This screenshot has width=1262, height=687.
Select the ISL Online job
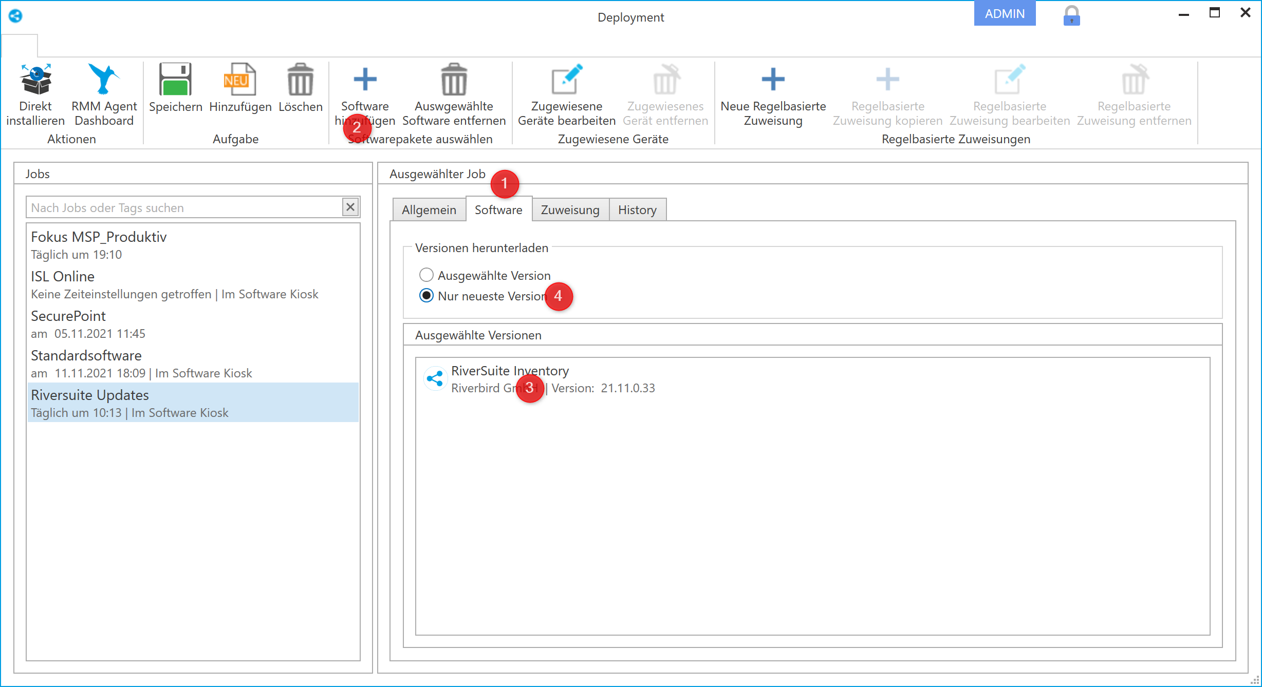point(193,284)
